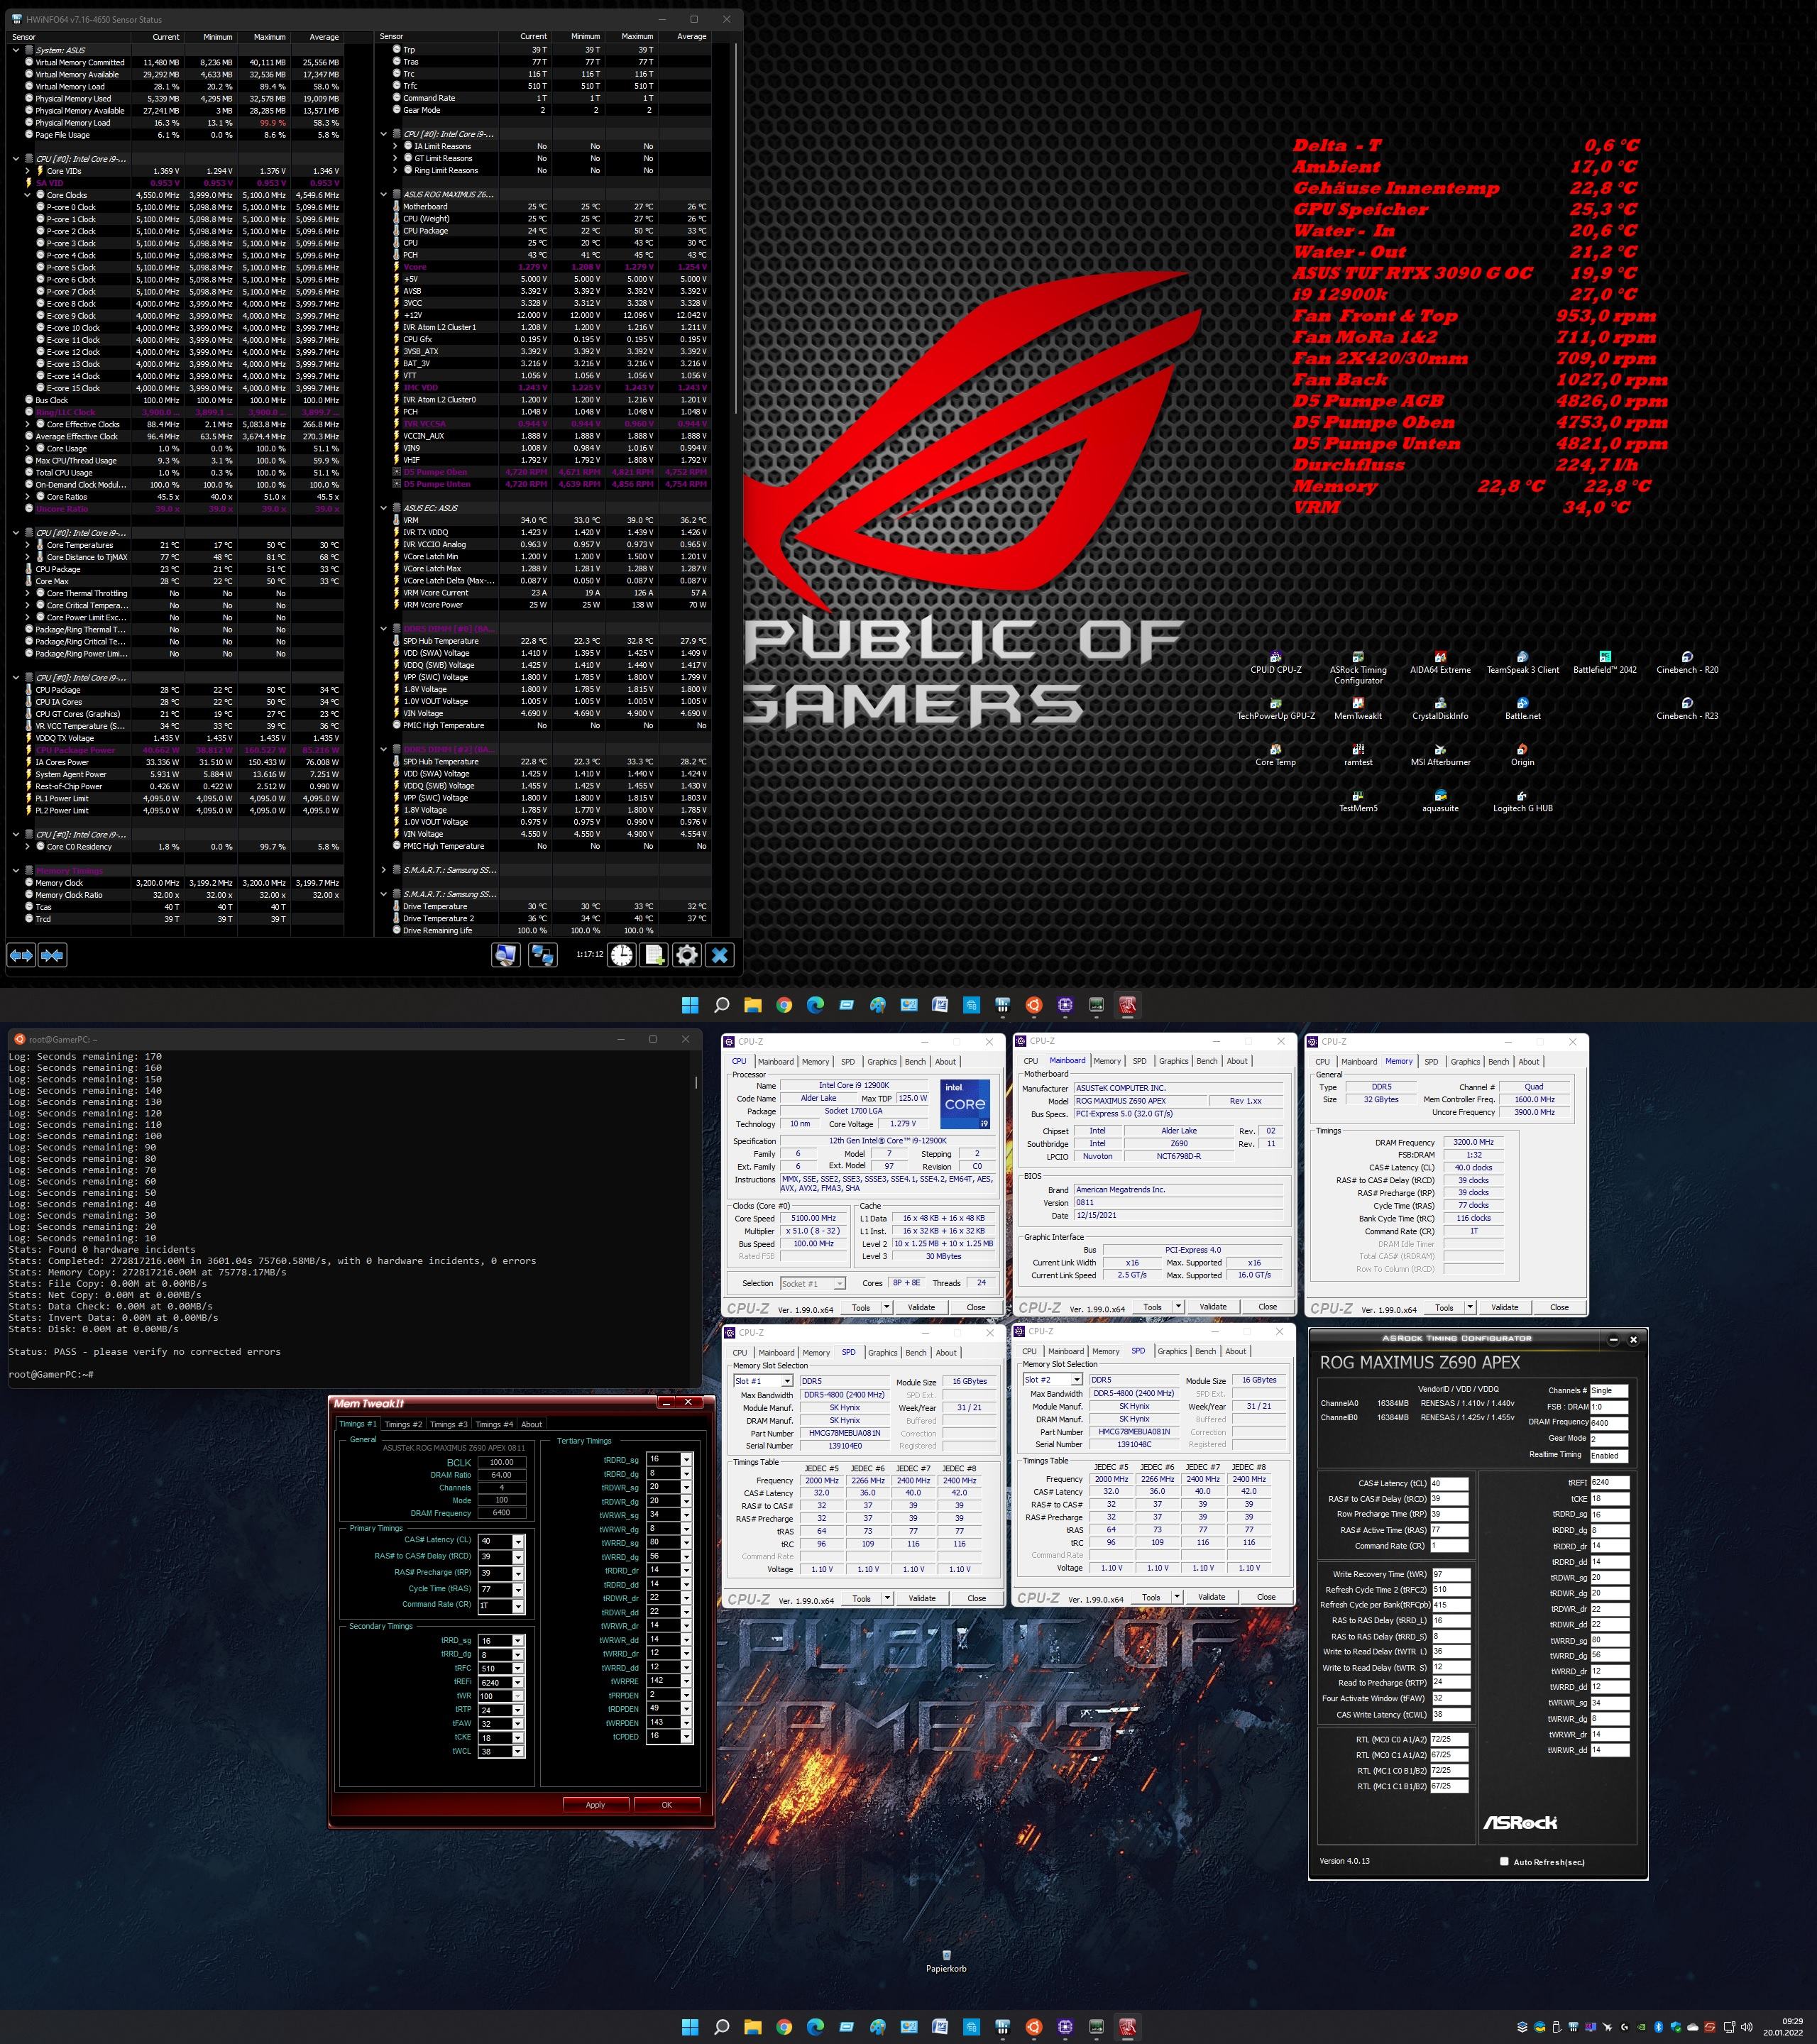Open MemTweakIt desktop shortcut
This screenshot has height=2044, width=1817.
pos(1358,708)
